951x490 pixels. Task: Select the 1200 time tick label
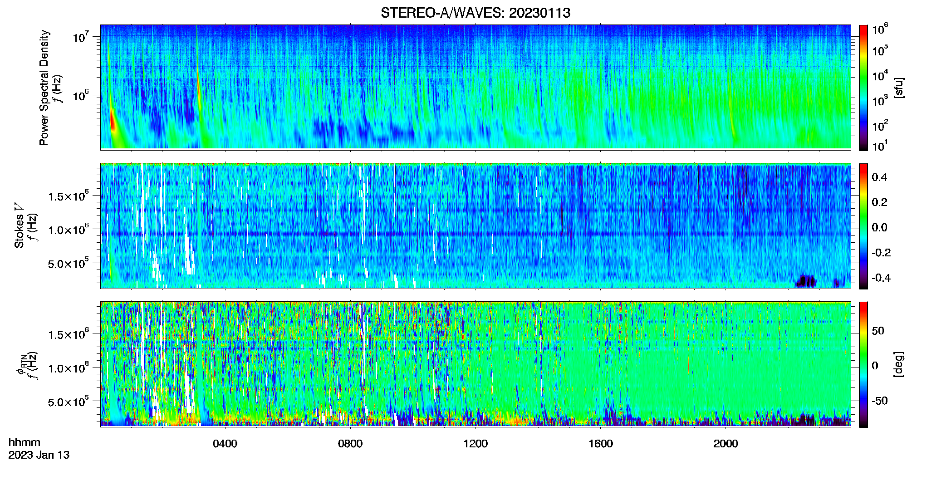tap(475, 444)
